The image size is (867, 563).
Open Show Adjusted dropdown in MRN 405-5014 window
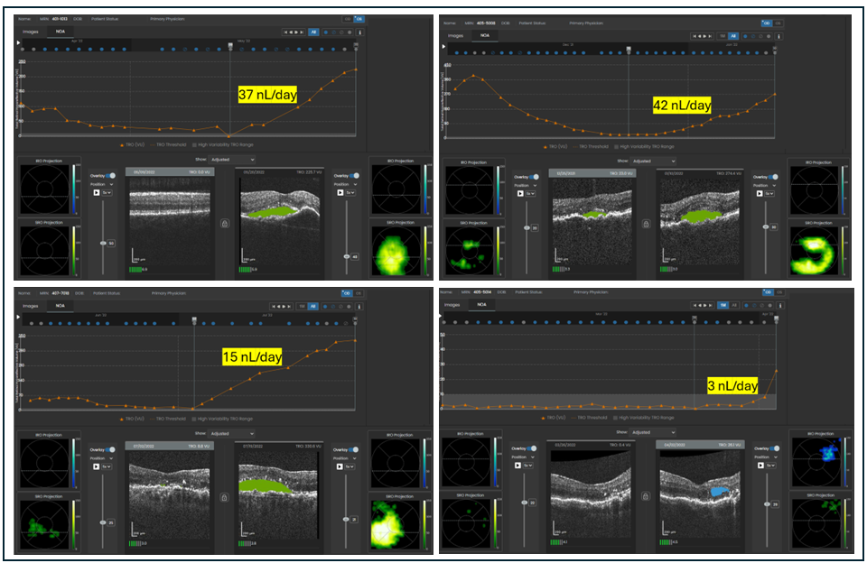click(x=654, y=432)
